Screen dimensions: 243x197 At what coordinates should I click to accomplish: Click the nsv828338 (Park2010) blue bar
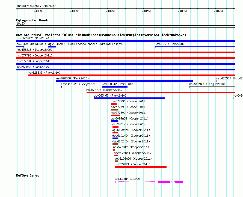125,81
